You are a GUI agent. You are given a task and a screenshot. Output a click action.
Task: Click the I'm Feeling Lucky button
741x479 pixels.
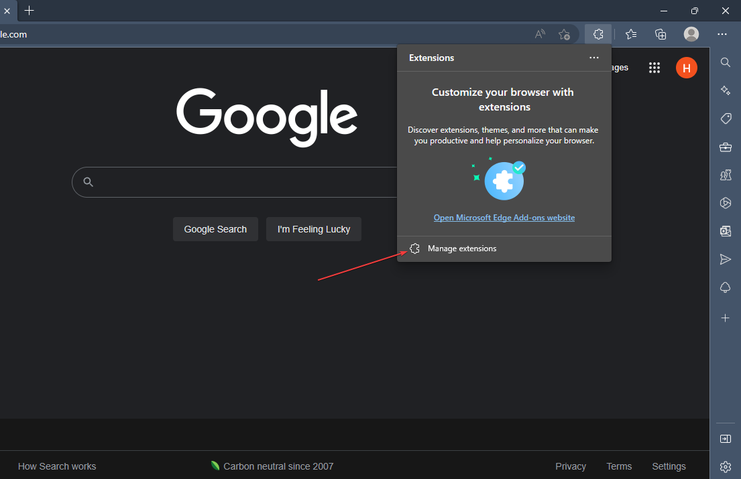coord(314,229)
